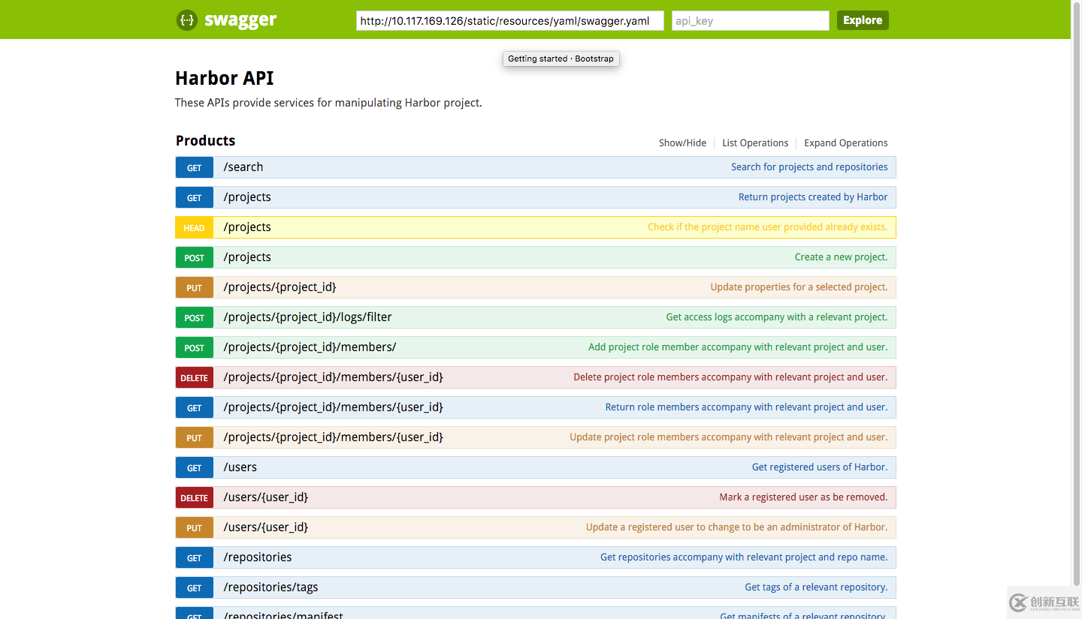Click the PUT badge on /projects/{project_id}
Screen dimensions: 1082x619
(194, 287)
